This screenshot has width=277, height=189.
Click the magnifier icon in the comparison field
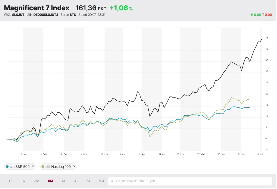pyautogui.click(x=112, y=181)
